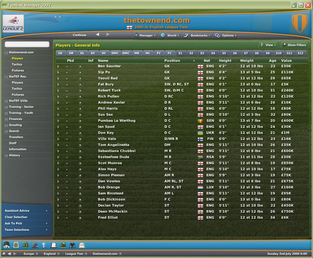Toggle status circle for Scot Munroe
This screenshot has height=258, width=313.
click(x=80, y=163)
